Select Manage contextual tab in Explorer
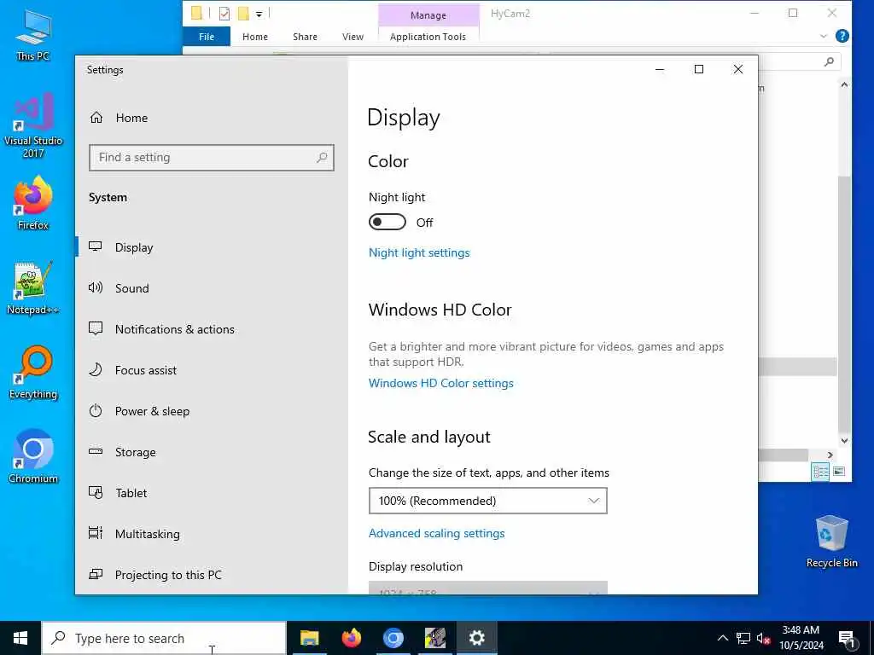874x655 pixels. click(428, 15)
